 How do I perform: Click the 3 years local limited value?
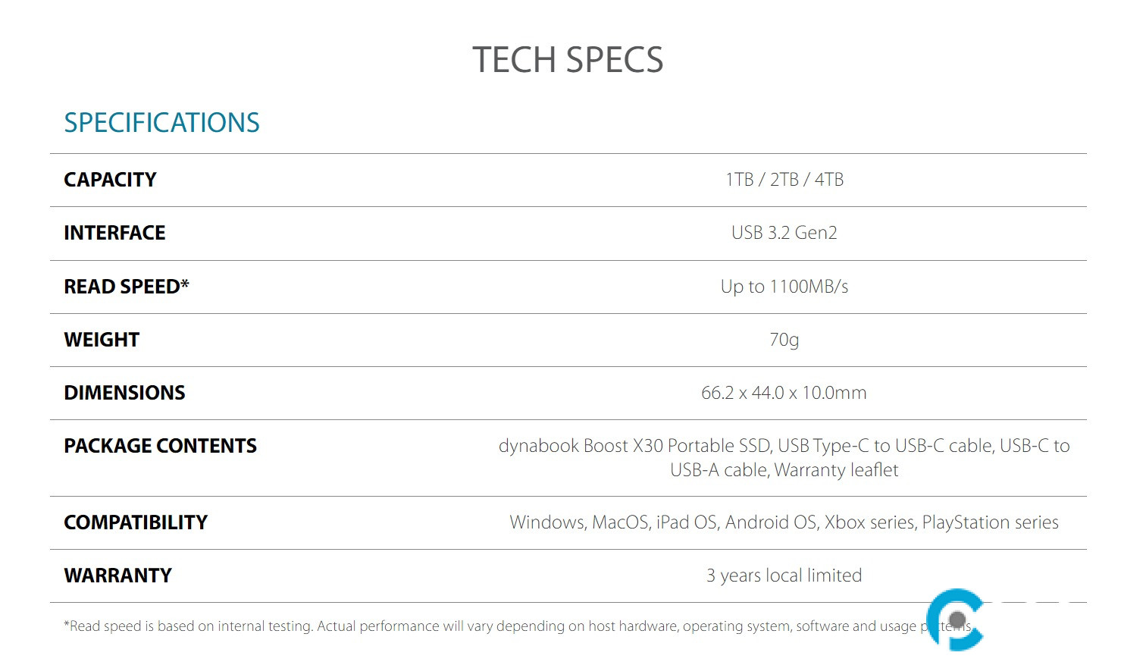tap(784, 576)
